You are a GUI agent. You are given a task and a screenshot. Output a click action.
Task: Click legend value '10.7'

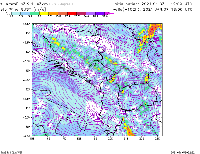(49, 16)
